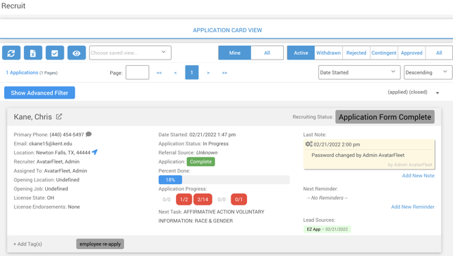Image resolution: width=453 pixels, height=256 pixels.
Task: Open the Choose saved view dropdown
Action: click(130, 53)
